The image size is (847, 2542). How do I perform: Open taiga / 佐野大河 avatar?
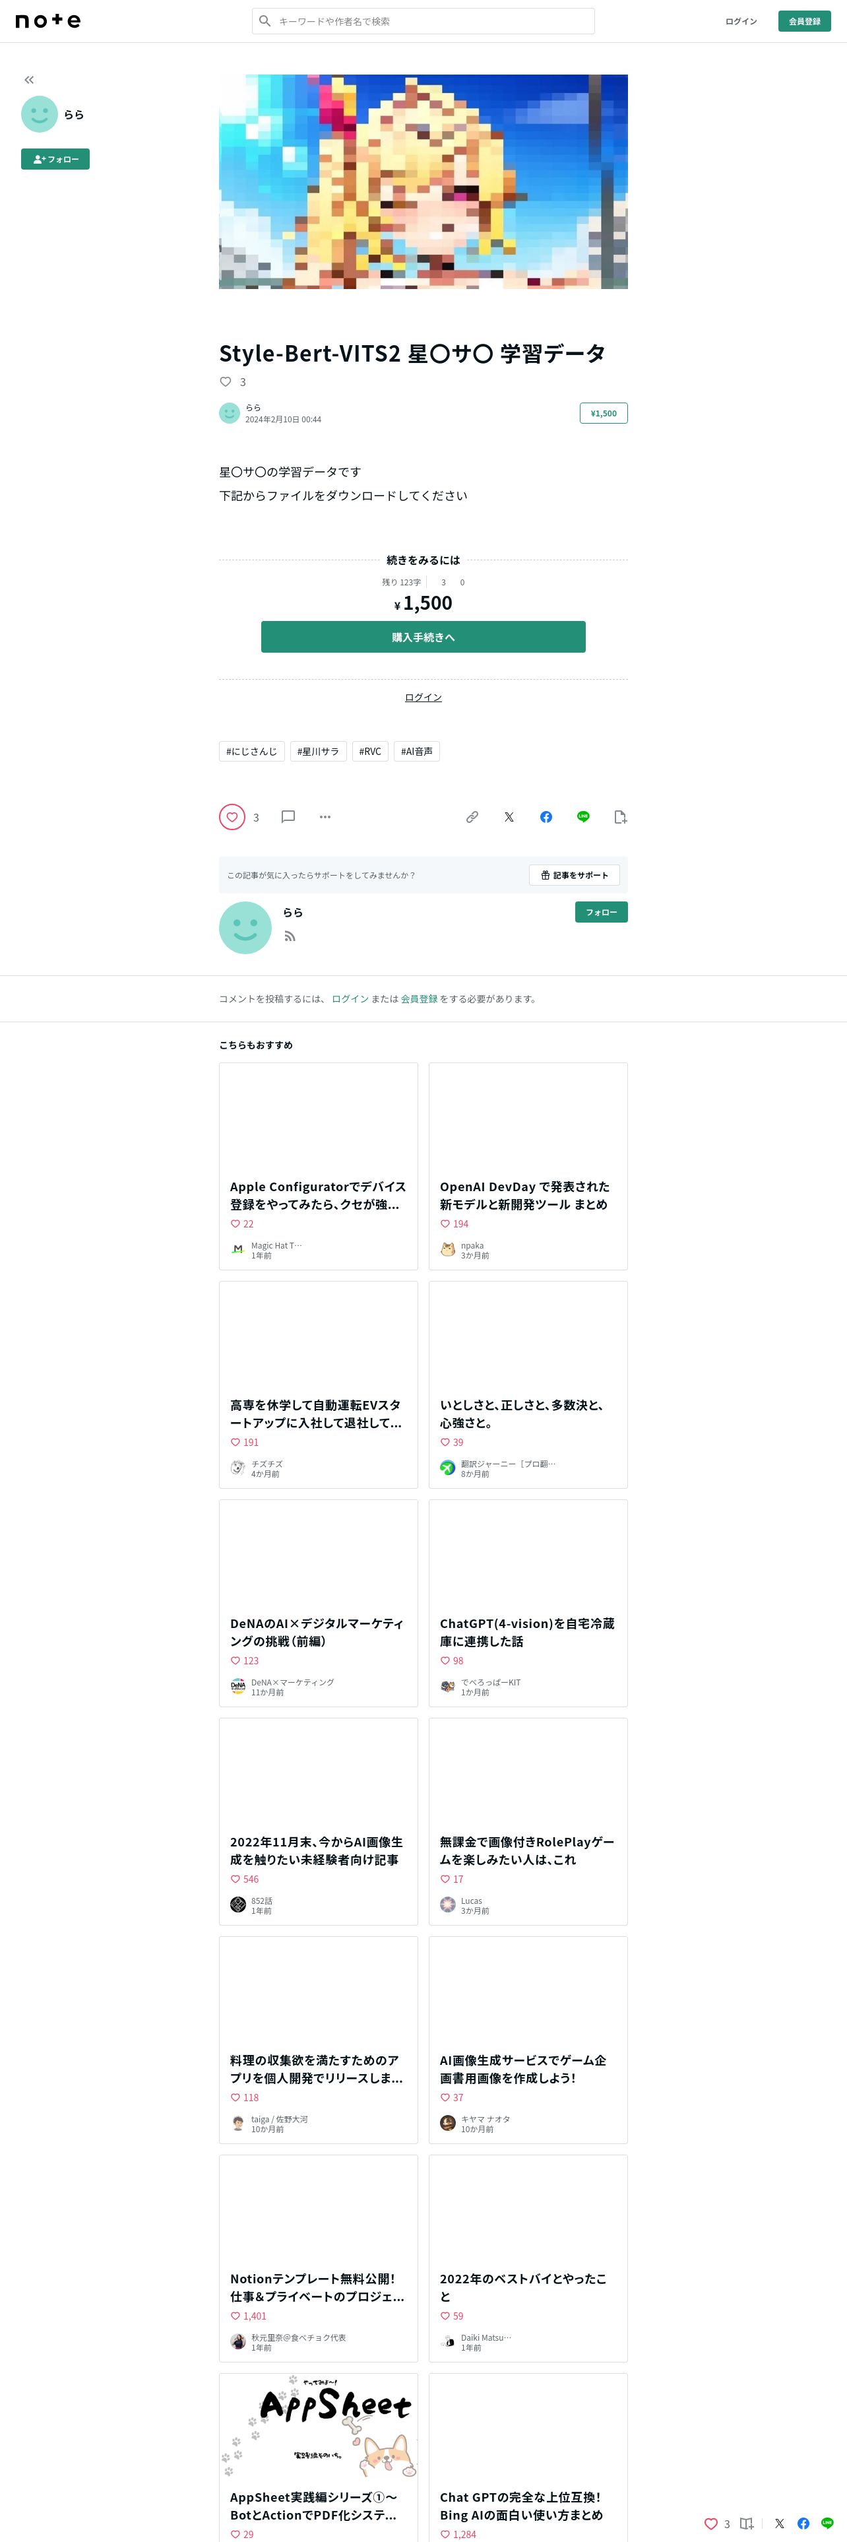(x=237, y=2124)
